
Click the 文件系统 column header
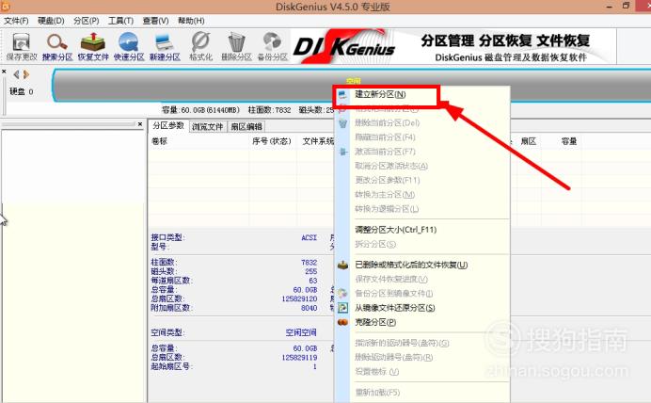click(318, 141)
